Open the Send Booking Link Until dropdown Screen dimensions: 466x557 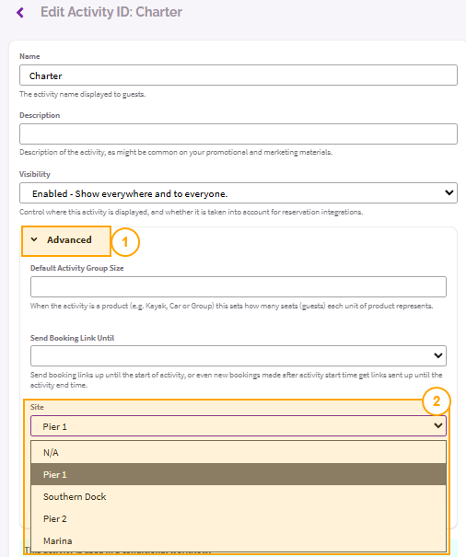pyautogui.click(x=239, y=356)
